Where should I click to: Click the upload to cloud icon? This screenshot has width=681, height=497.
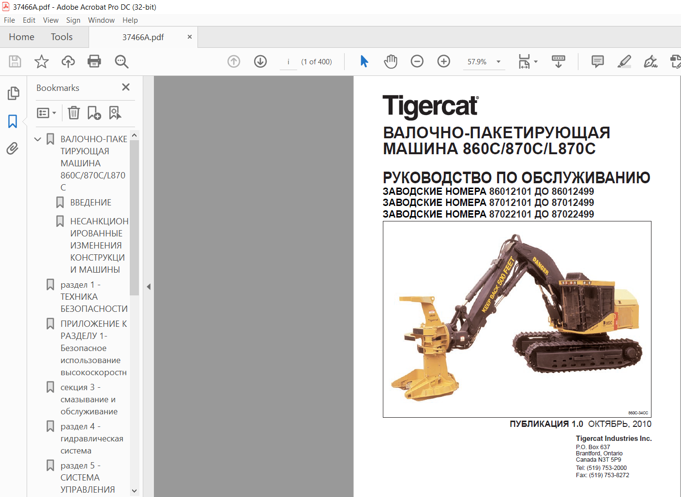68,61
